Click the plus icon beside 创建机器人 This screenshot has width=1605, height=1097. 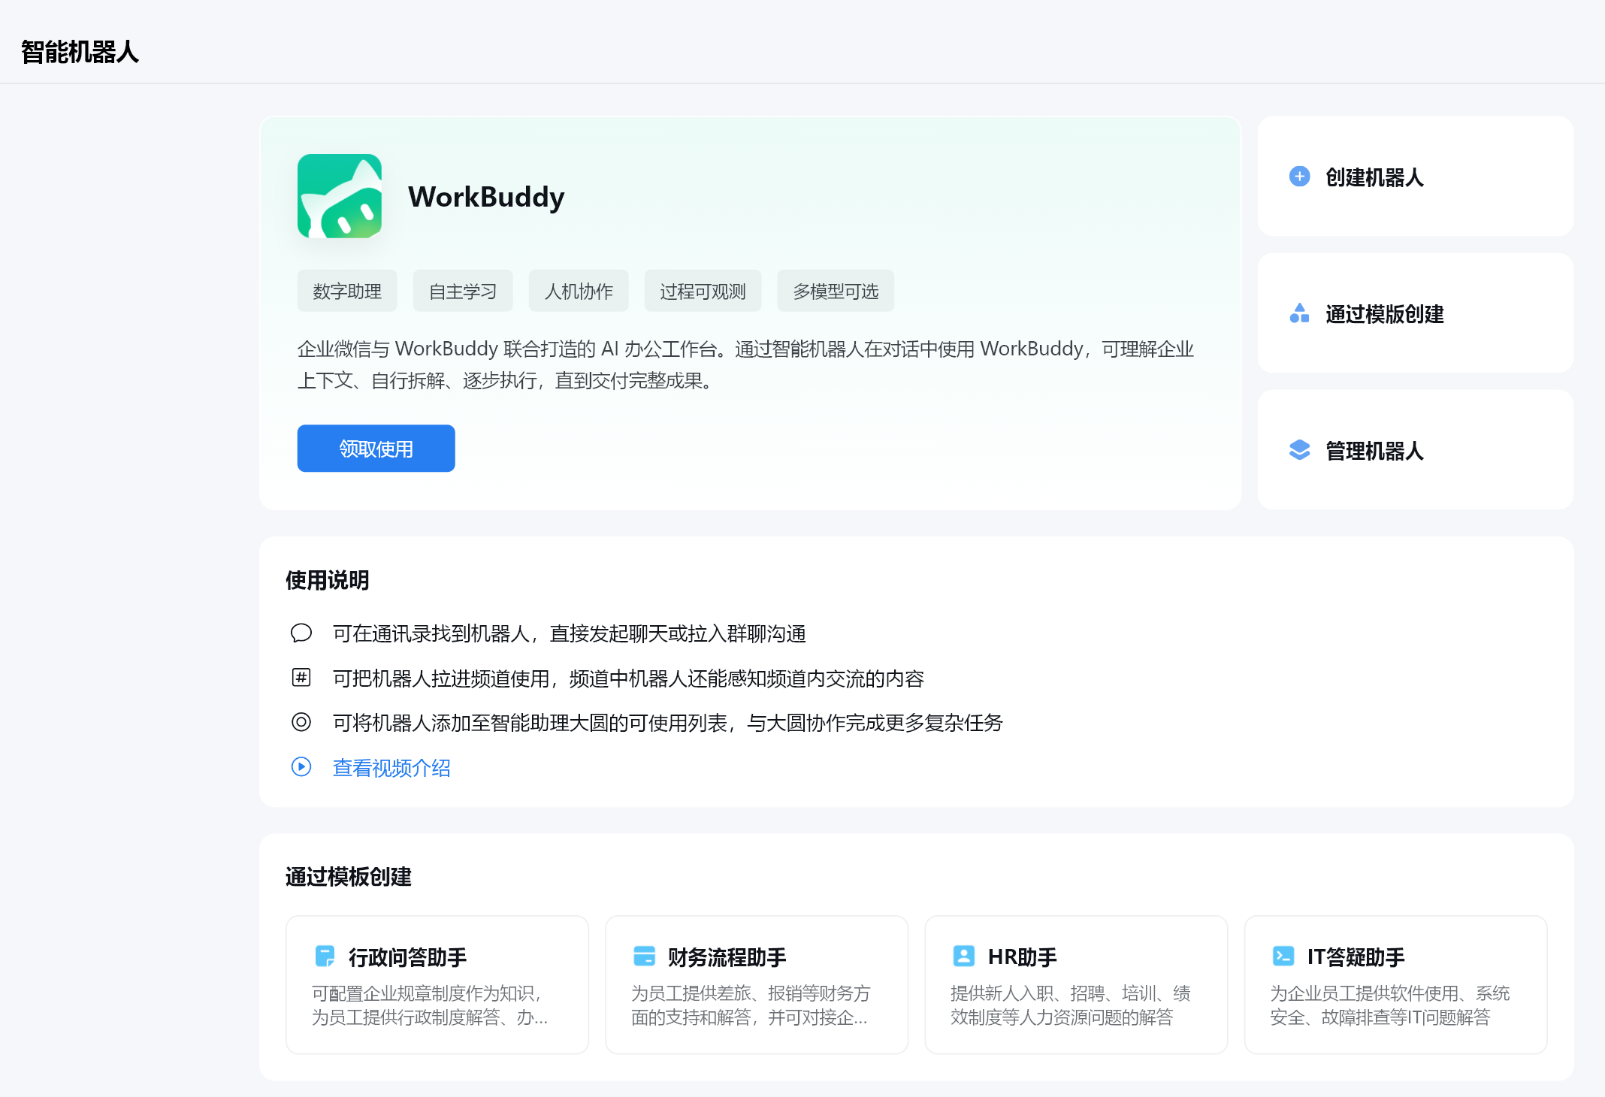point(1299,177)
